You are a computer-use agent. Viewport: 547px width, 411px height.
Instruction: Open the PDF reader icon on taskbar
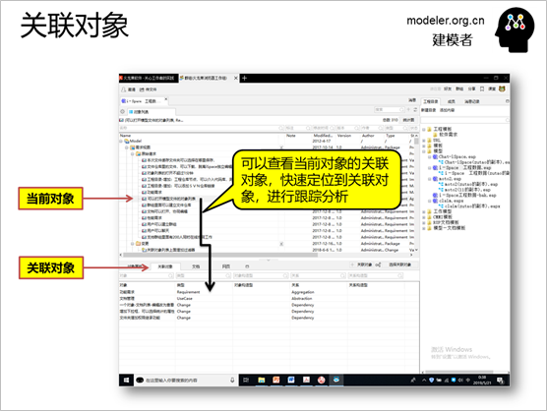coord(306,380)
